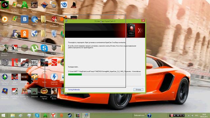210x118 pixels.
Task: Launch the uTorrent desktop shortcut
Action: 34,48
